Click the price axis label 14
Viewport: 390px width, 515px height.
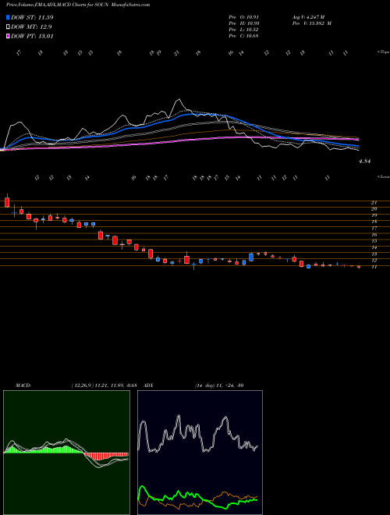point(374,247)
